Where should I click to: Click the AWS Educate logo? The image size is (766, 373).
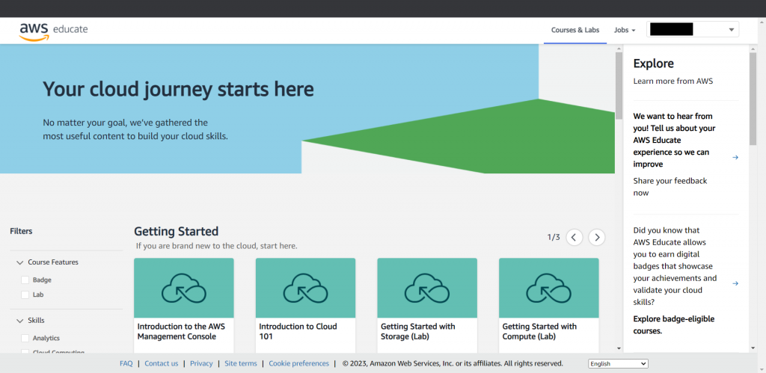coord(54,30)
